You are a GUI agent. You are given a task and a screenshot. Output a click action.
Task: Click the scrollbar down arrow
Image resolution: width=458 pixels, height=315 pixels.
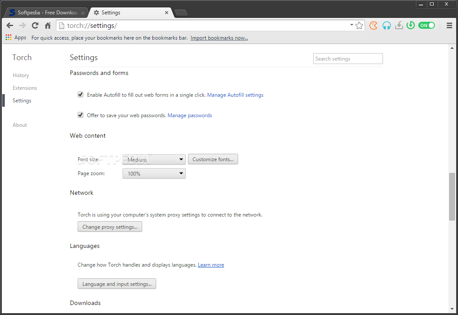[452, 309]
